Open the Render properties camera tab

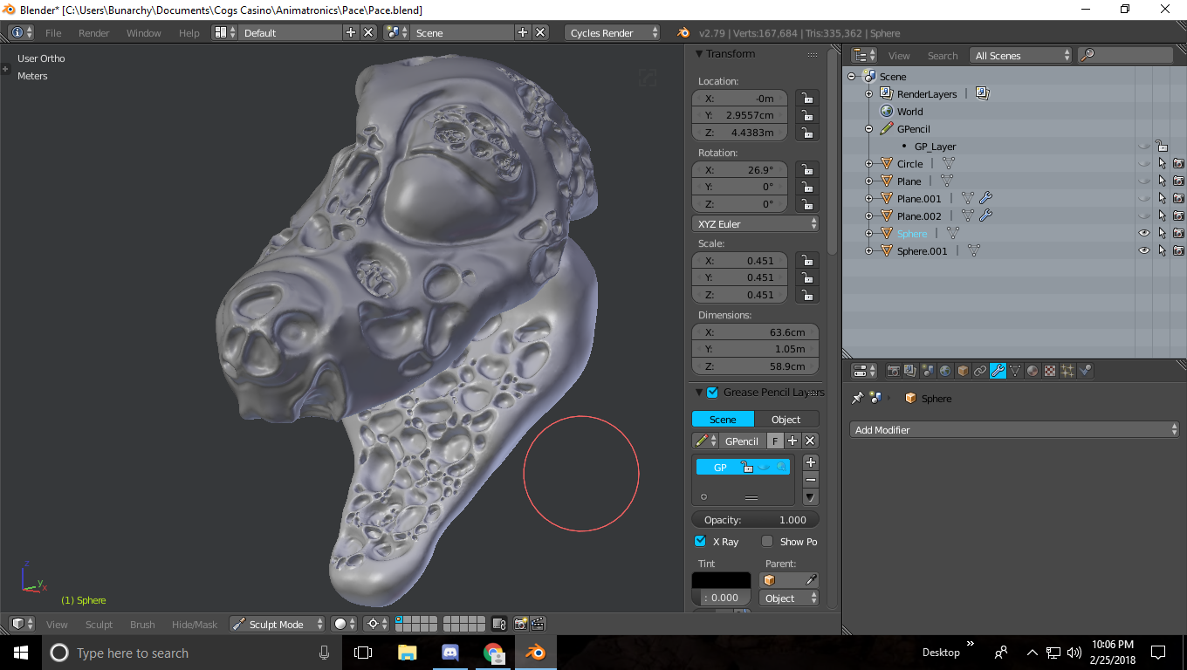pos(893,371)
